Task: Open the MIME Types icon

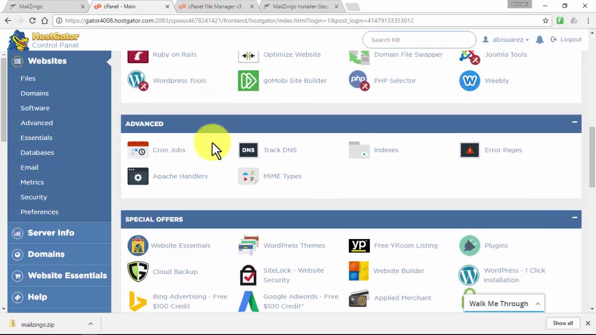Action: coord(248,176)
